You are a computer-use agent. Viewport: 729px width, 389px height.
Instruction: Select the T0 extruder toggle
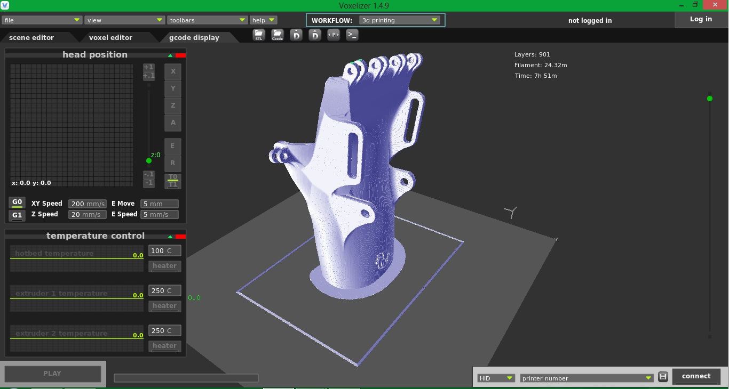click(x=173, y=177)
